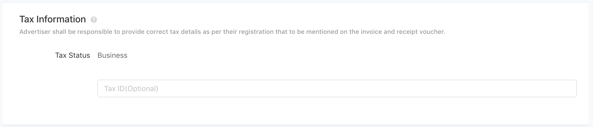
Task: Open the Tax Information help tooltip icon
Action: click(x=94, y=20)
